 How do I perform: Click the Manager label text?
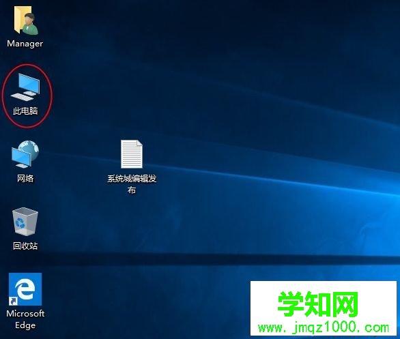point(25,44)
